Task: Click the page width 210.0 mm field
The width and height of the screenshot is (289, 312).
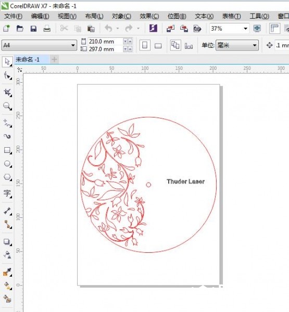Action: [105, 42]
